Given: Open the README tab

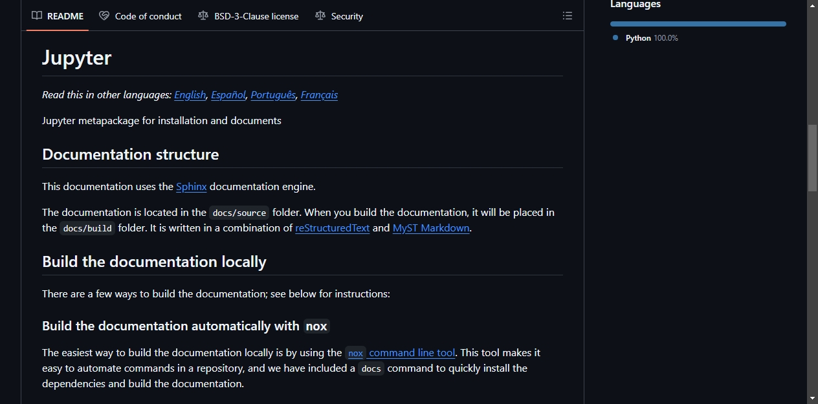Looking at the screenshot, I should tap(58, 16).
